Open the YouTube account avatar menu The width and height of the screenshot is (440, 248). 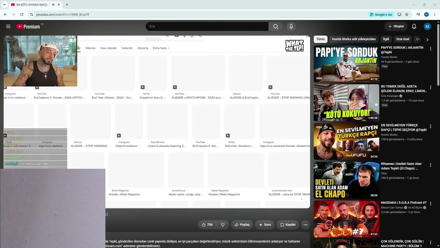coord(427,27)
